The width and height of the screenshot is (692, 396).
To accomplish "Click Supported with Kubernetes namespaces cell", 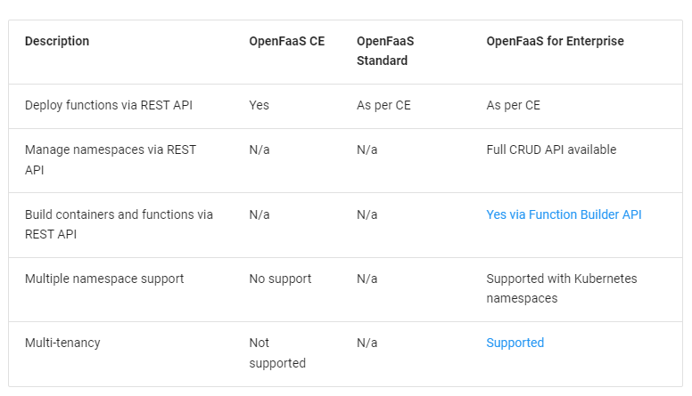I will coord(562,288).
